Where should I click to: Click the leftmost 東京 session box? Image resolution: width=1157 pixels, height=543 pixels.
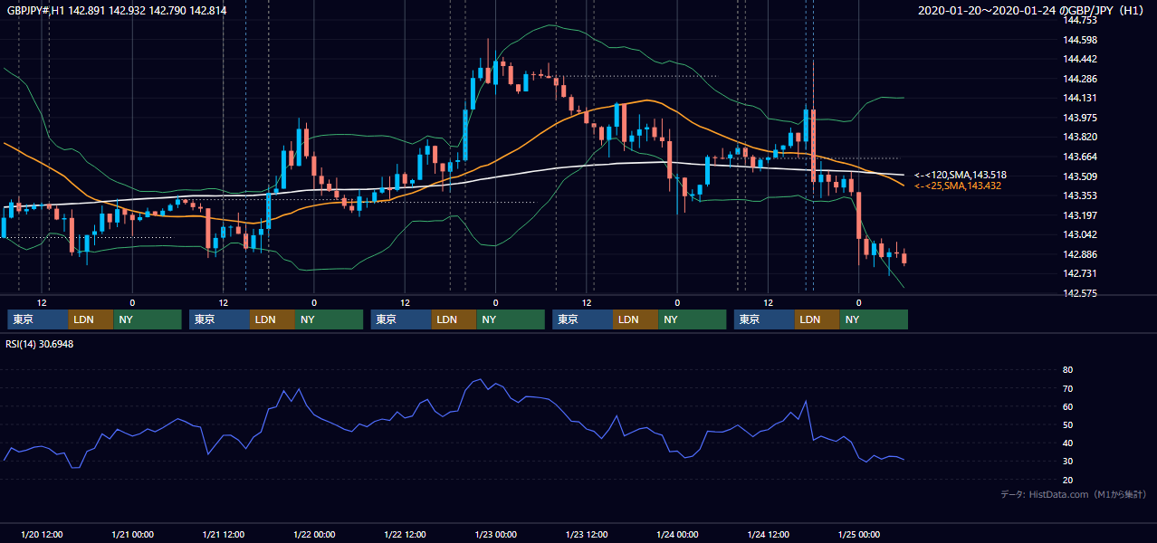(38, 319)
